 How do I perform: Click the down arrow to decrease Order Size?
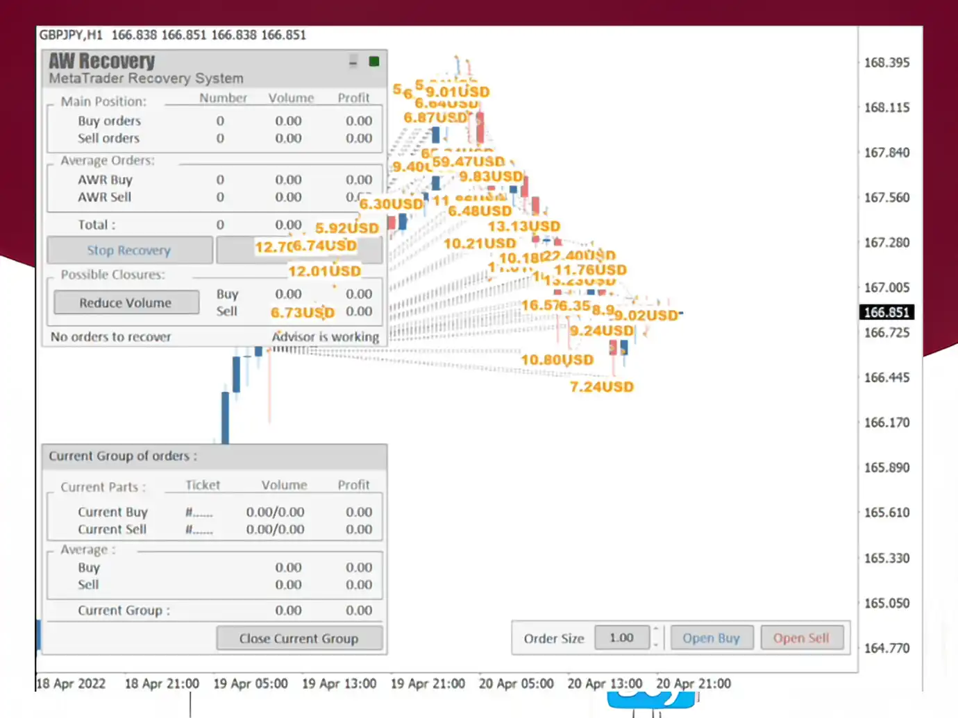point(656,645)
